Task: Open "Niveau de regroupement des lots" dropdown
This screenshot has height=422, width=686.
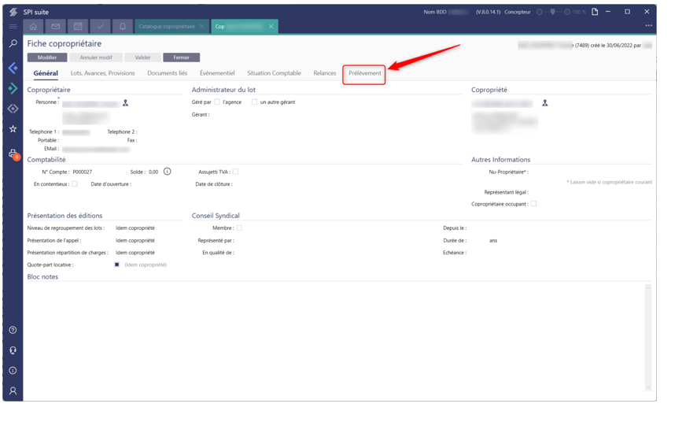Action: pyautogui.click(x=135, y=228)
